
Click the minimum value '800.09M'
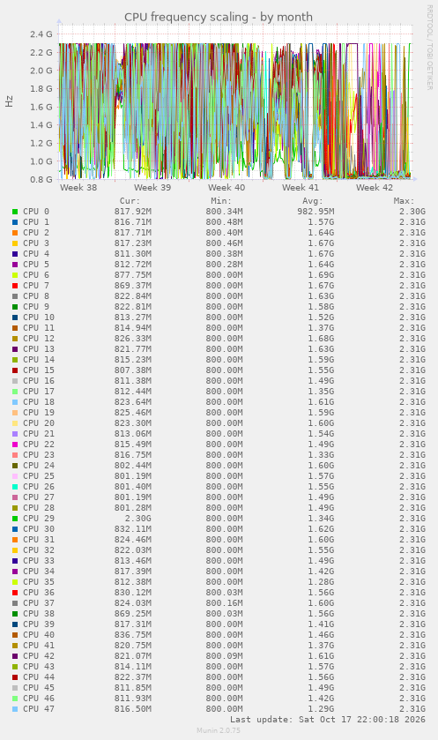(x=224, y=656)
